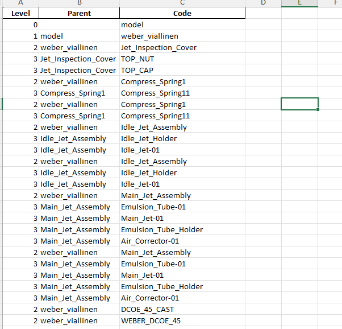The image size is (342, 329).
Task: Click the Parent header cell
Action: [x=79, y=13]
